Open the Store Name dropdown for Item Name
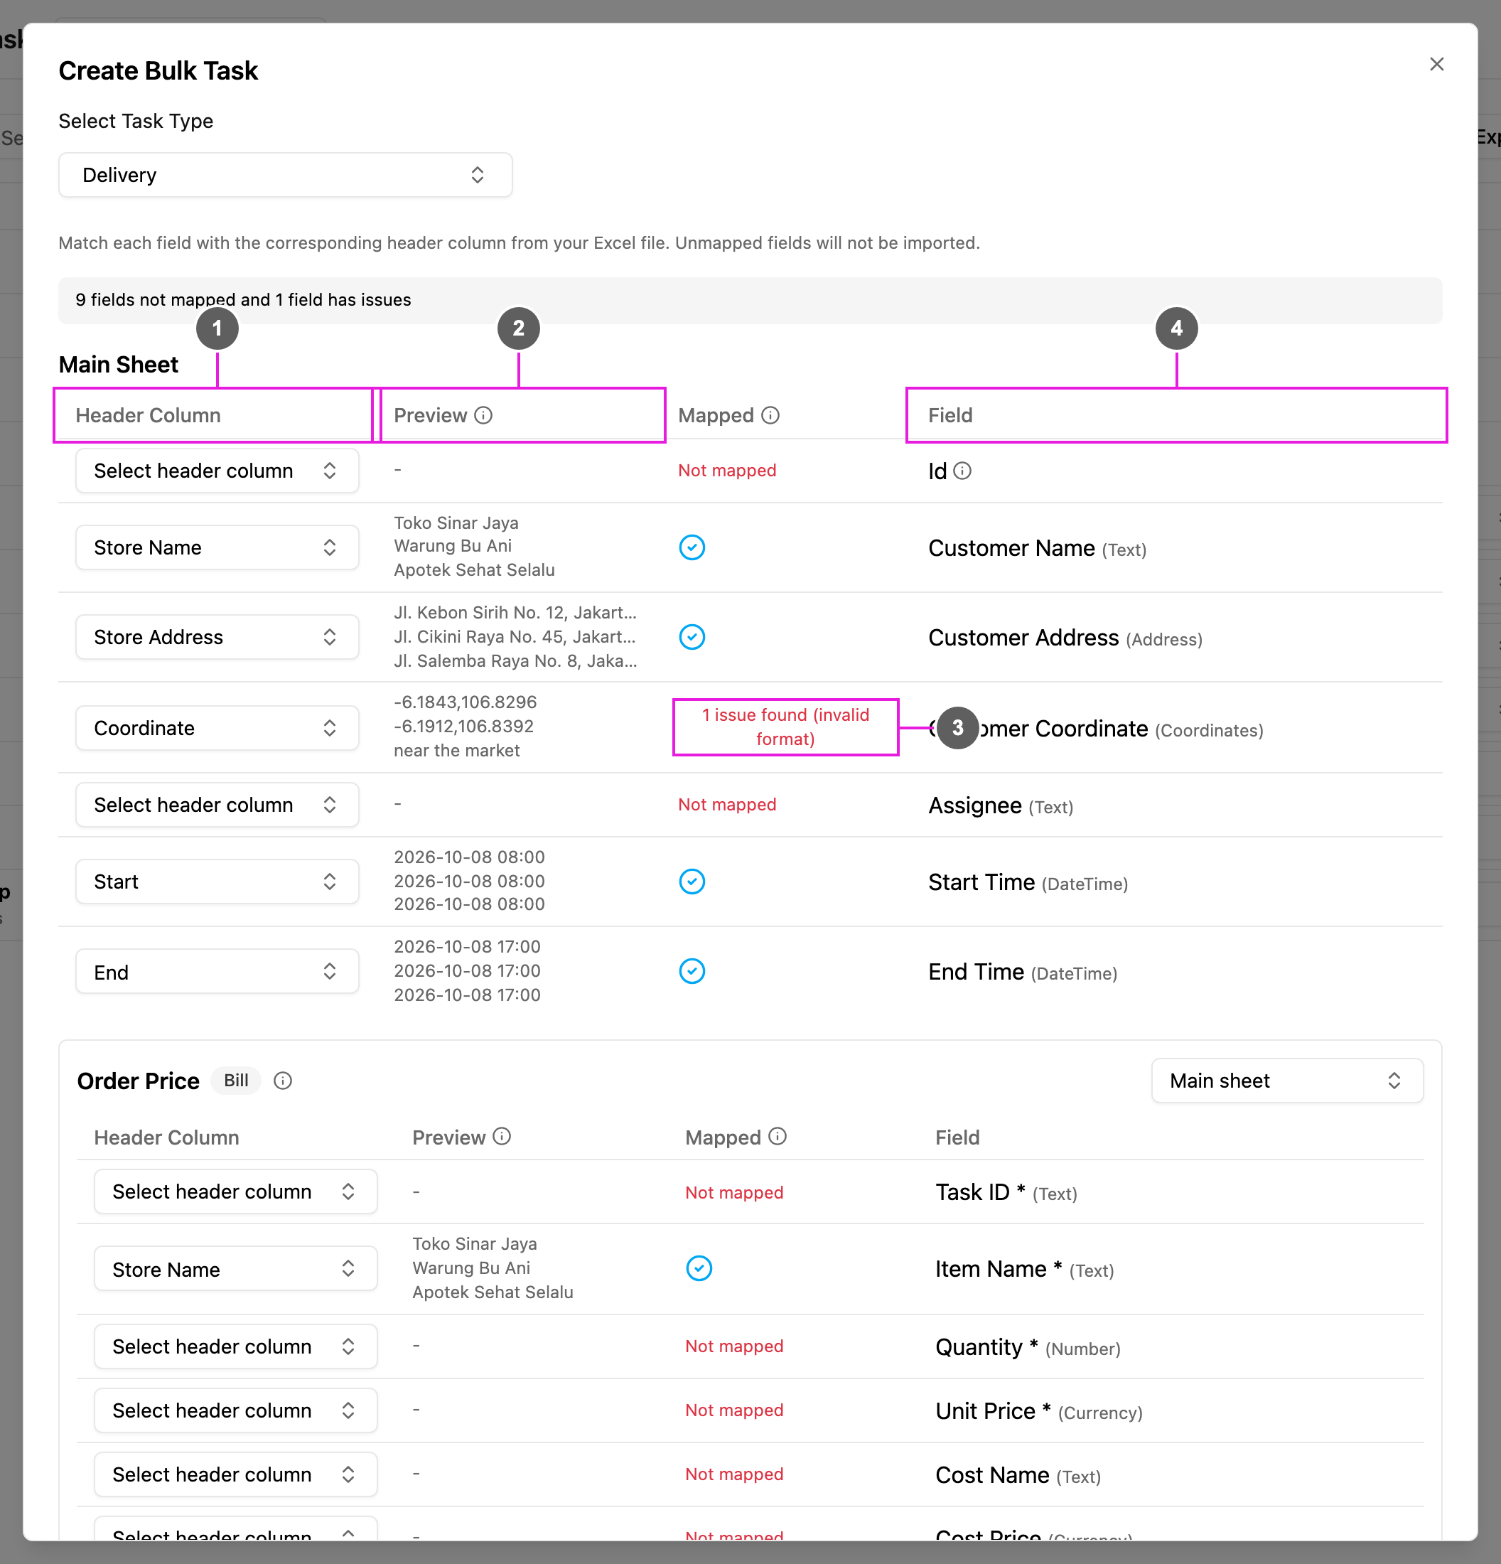This screenshot has width=1501, height=1564. (x=235, y=1268)
